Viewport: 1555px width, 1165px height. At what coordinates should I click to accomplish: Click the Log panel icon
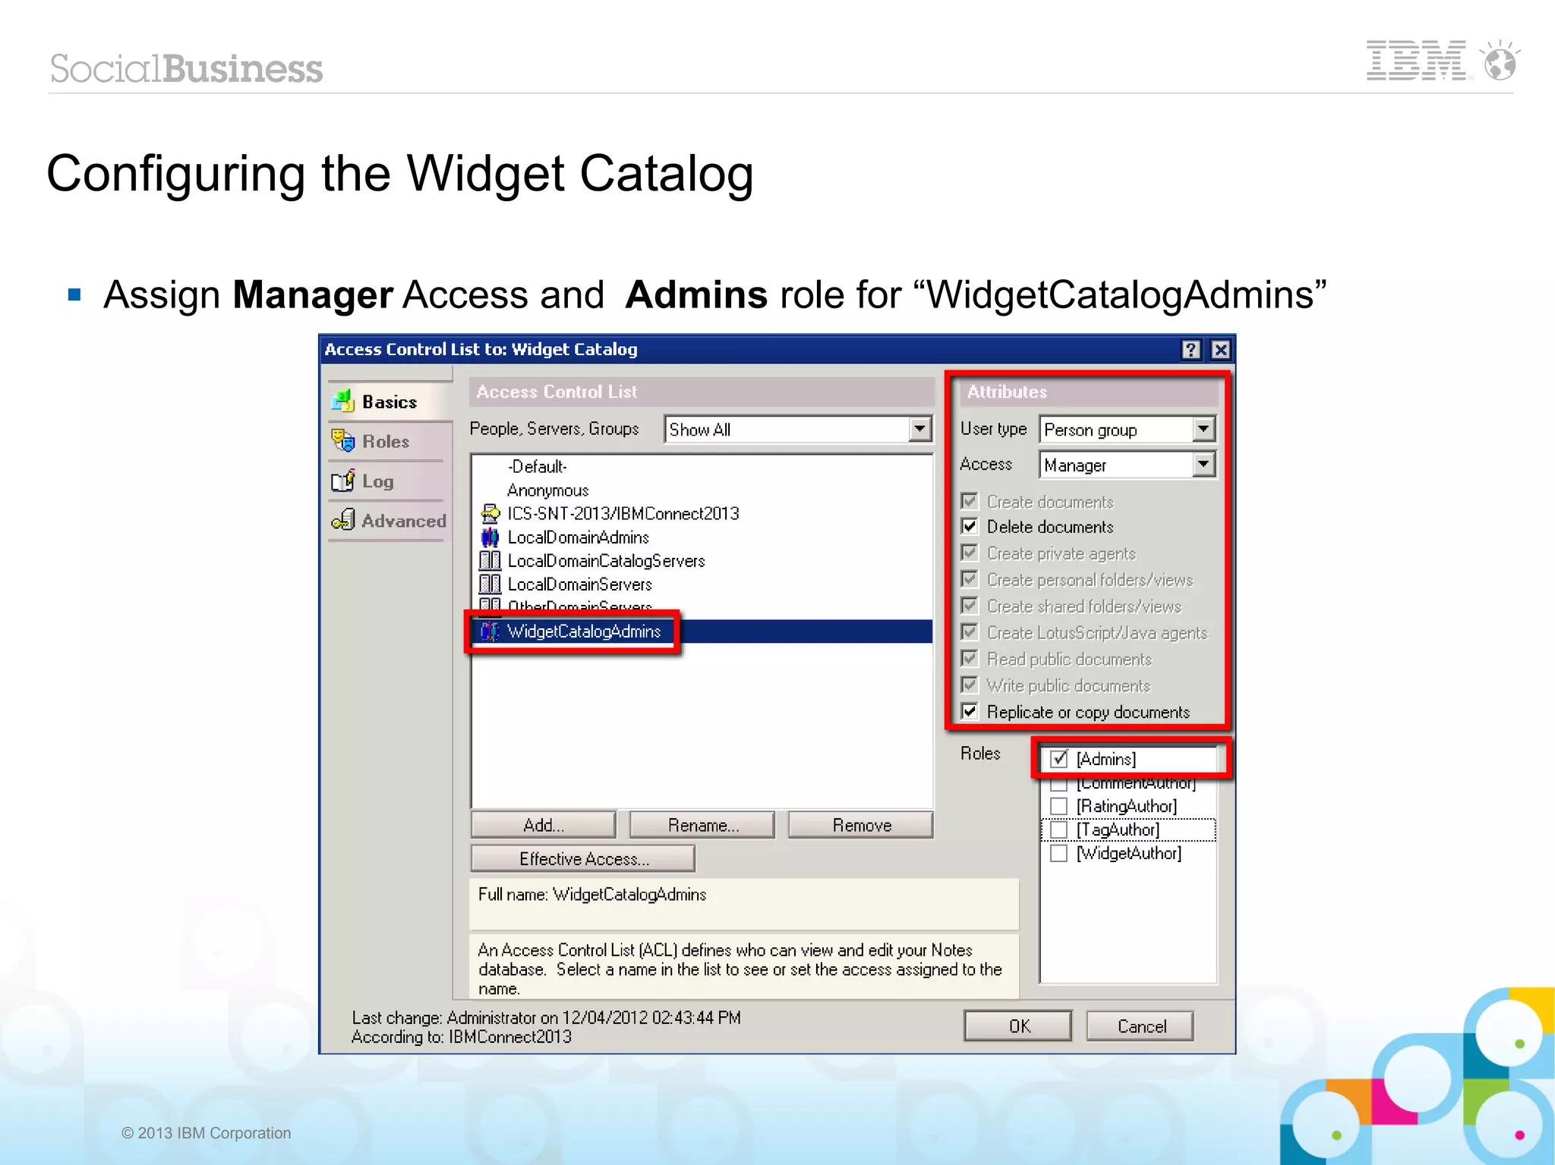pos(343,480)
